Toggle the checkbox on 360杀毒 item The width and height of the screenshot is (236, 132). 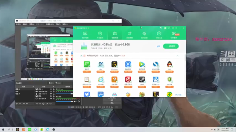click(x=172, y=82)
